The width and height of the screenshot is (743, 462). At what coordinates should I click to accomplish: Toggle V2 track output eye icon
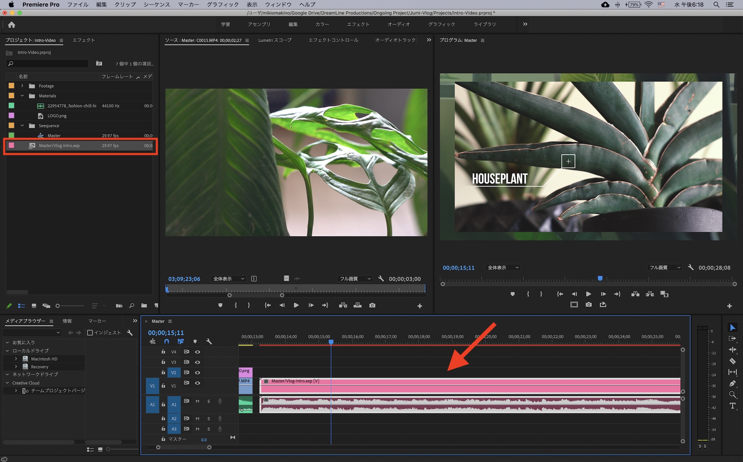pyautogui.click(x=198, y=372)
